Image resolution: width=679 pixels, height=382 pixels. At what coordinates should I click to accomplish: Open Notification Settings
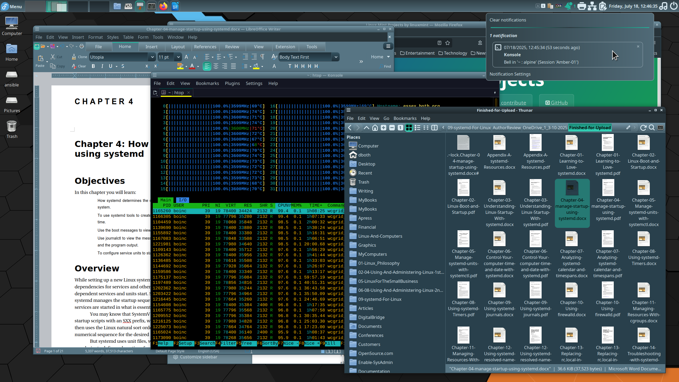[510, 74]
